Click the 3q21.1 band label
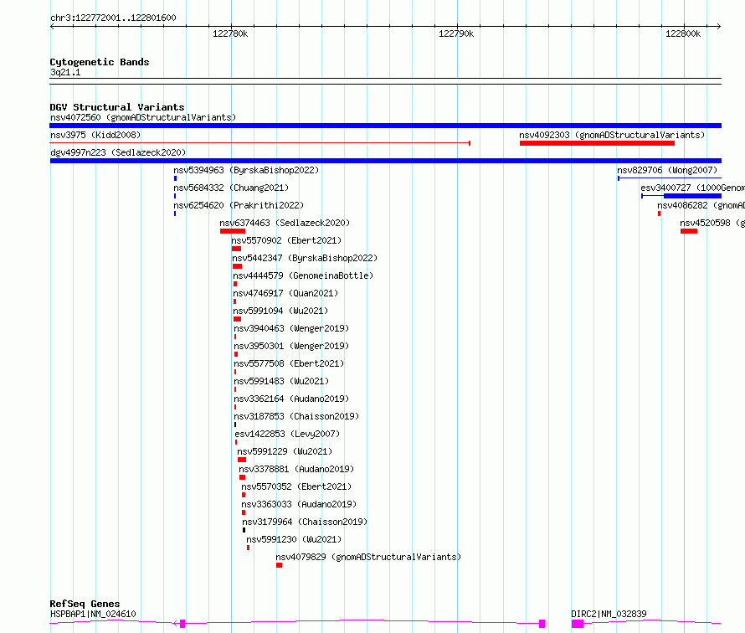Image resolution: width=745 pixels, height=633 pixels. 65,73
